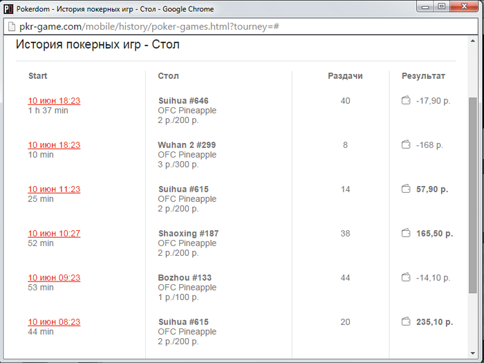Click stakes 2 р./200 р. for Shaoxing #187
Viewport: 484px width, 363px height.
pos(178,253)
